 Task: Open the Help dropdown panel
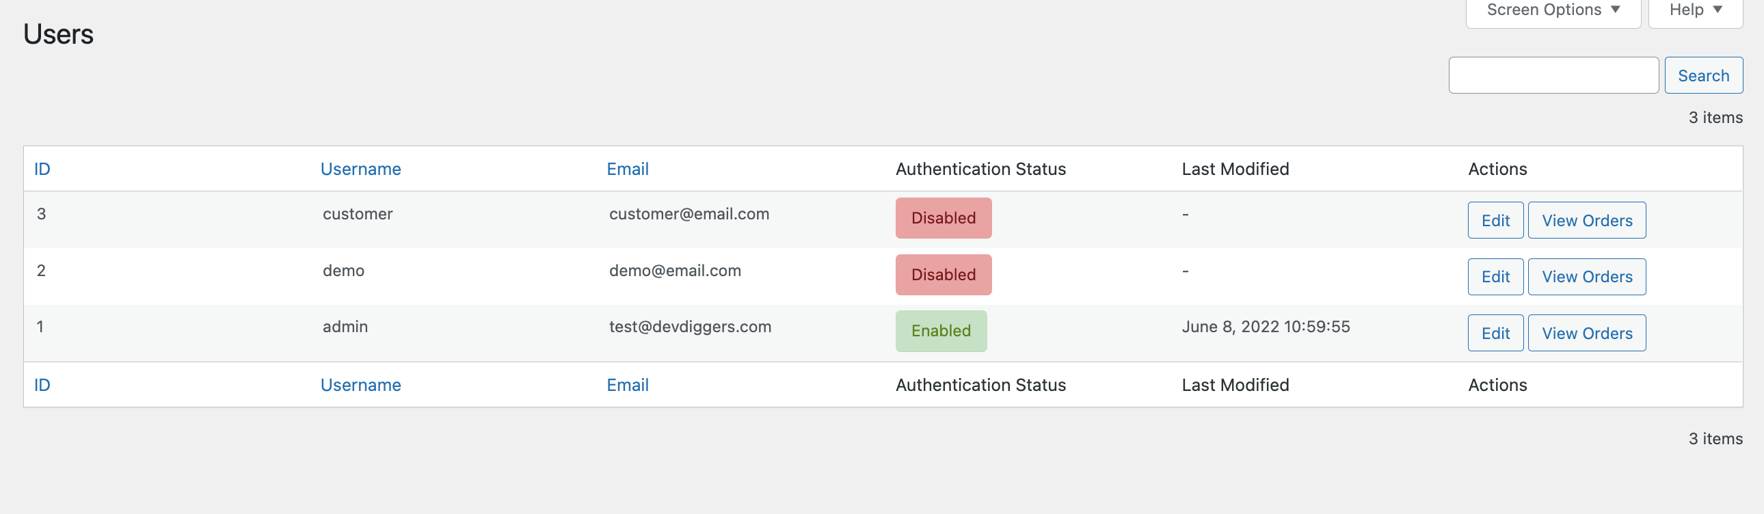(1695, 10)
